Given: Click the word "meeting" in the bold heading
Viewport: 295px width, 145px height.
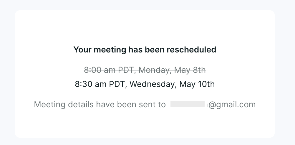Looking at the screenshot, I should 110,50.
